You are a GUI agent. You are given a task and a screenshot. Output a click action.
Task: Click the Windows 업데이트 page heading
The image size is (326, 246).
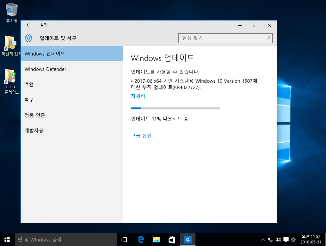pyautogui.click(x=163, y=58)
